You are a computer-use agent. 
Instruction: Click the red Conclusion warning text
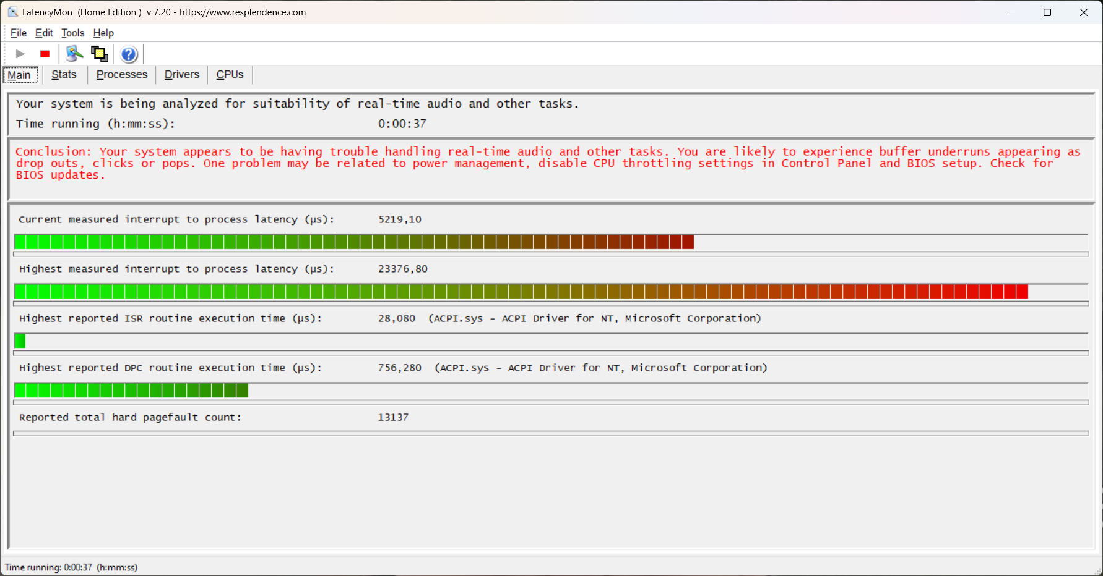tap(548, 163)
